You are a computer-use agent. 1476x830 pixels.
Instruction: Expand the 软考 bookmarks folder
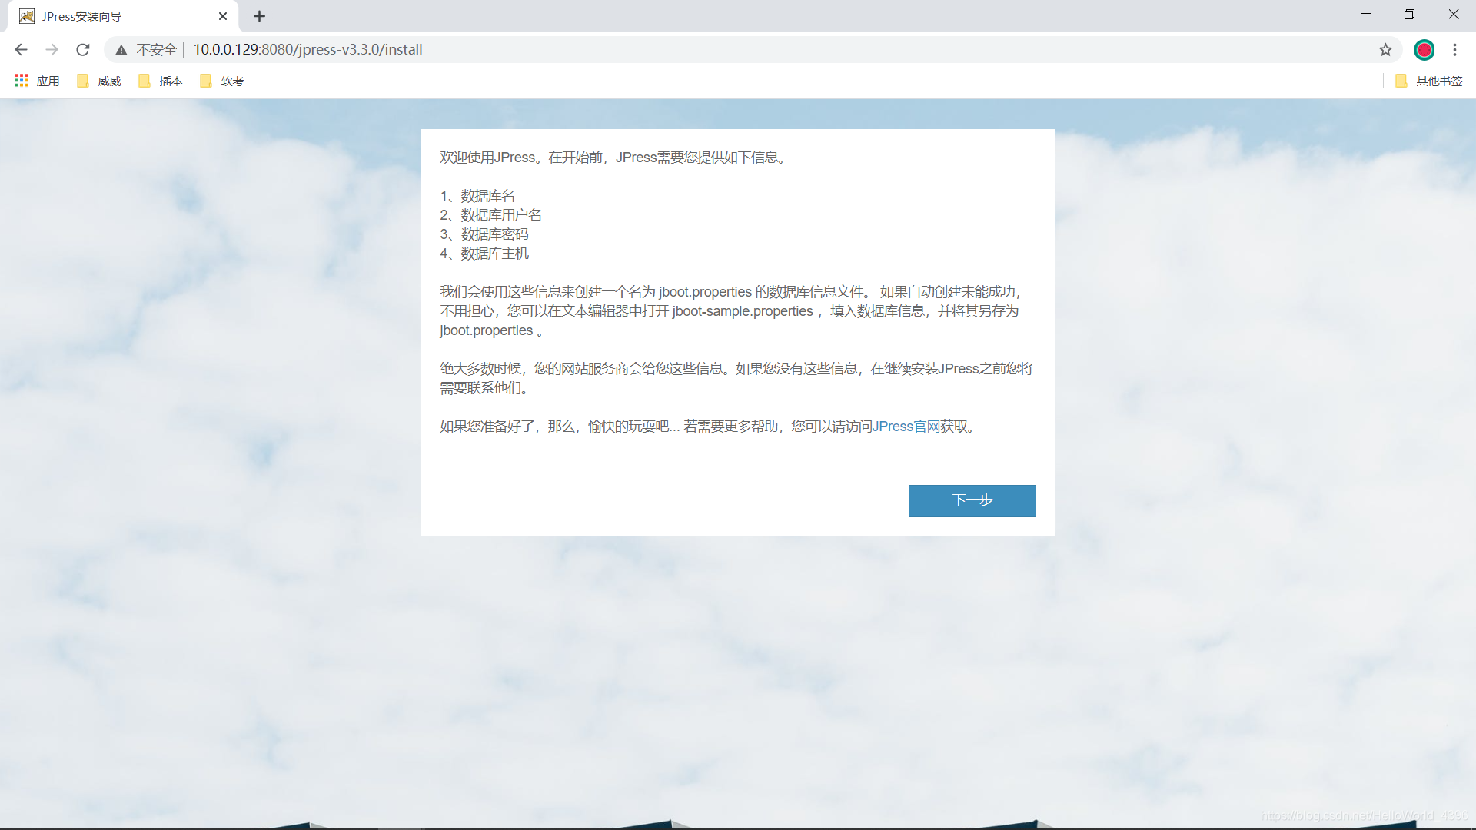[223, 80]
